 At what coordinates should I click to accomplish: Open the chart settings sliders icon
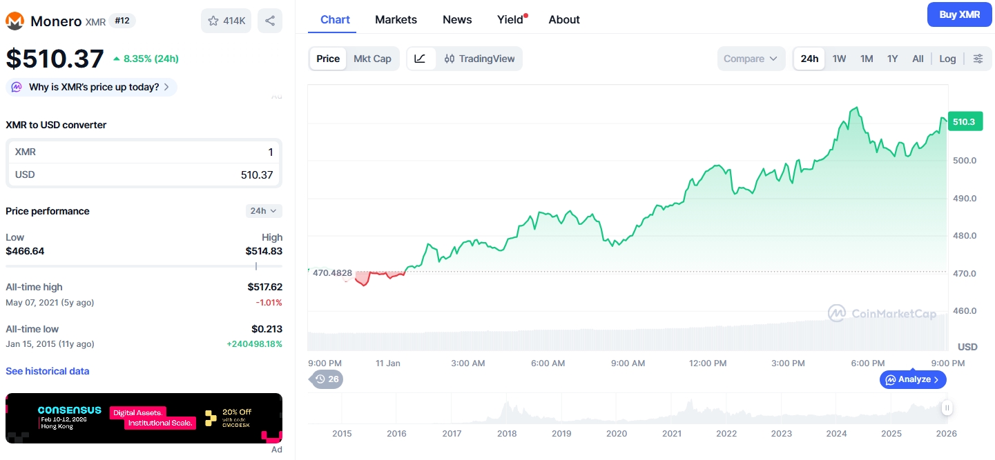(x=978, y=59)
